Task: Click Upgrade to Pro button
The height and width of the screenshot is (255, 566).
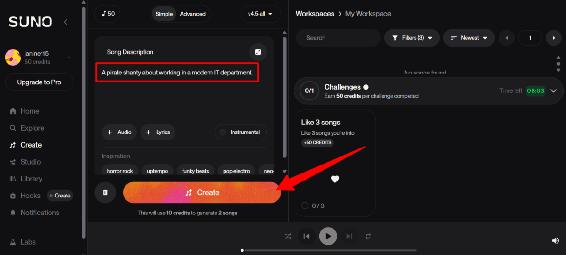Action: pos(39,82)
